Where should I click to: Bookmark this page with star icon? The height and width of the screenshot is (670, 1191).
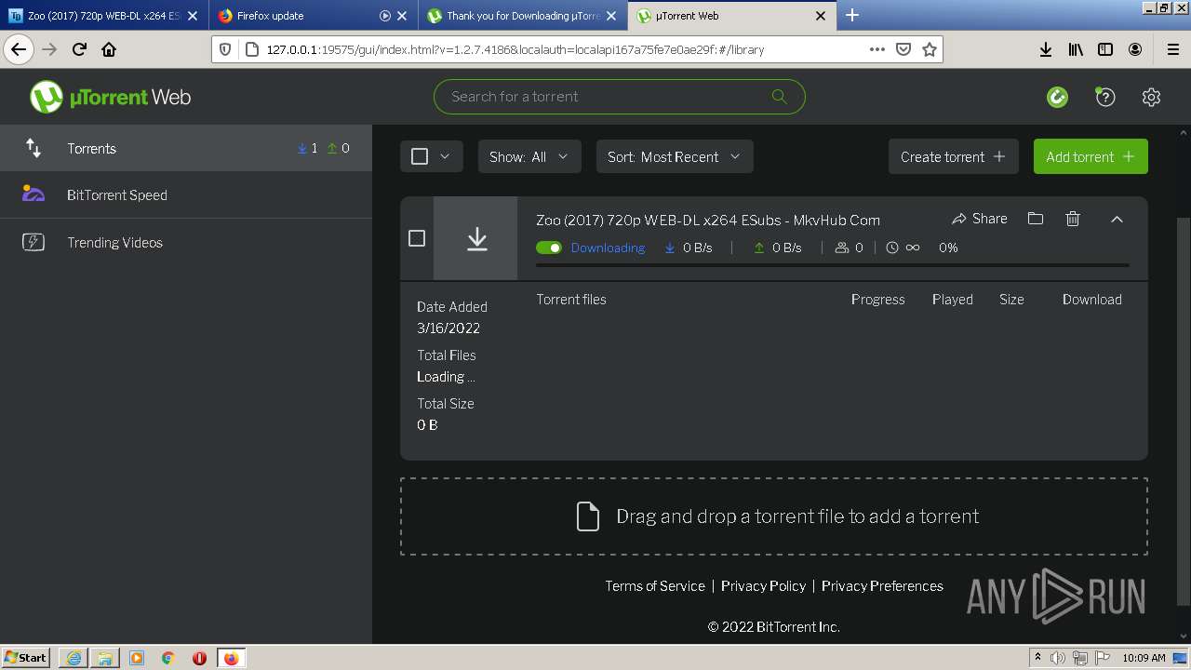929,49
